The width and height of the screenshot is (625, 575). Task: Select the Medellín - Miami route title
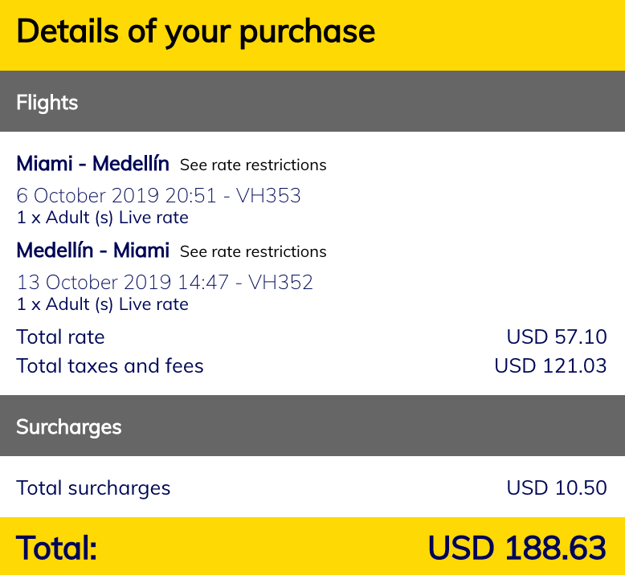pos(93,251)
